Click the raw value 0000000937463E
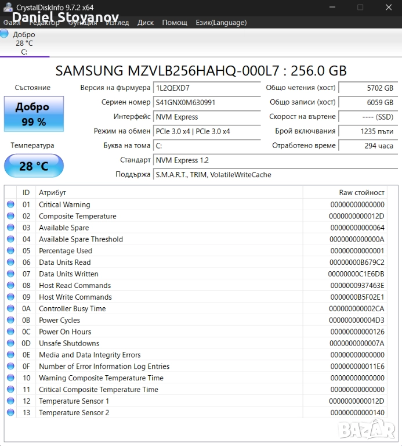Image resolution: width=402 pixels, height=446 pixels. click(357, 285)
